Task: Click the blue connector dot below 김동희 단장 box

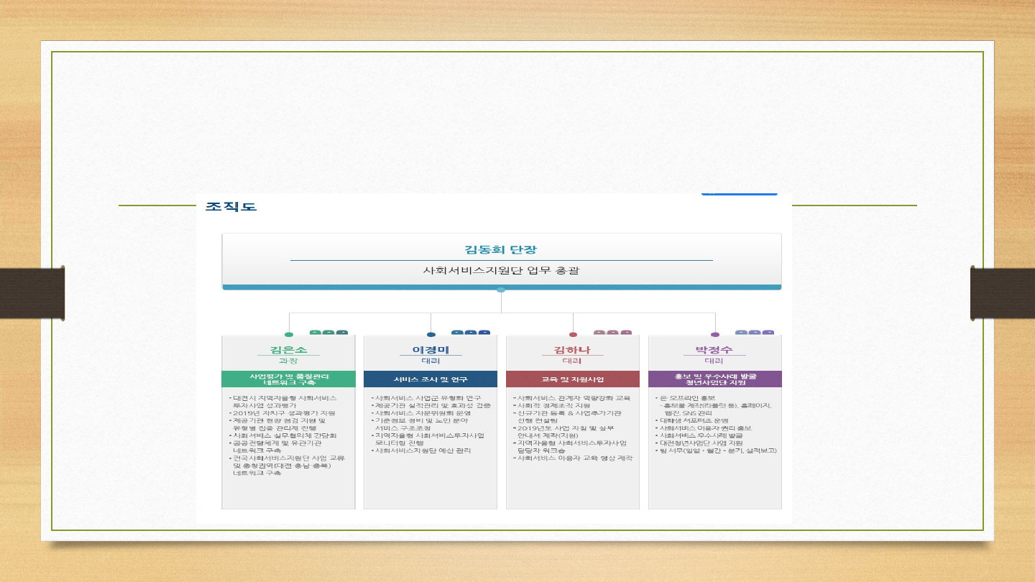Action: tap(501, 290)
